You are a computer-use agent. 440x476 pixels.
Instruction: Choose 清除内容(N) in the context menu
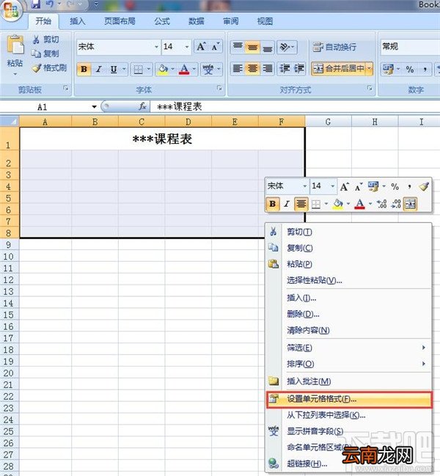pos(348,330)
